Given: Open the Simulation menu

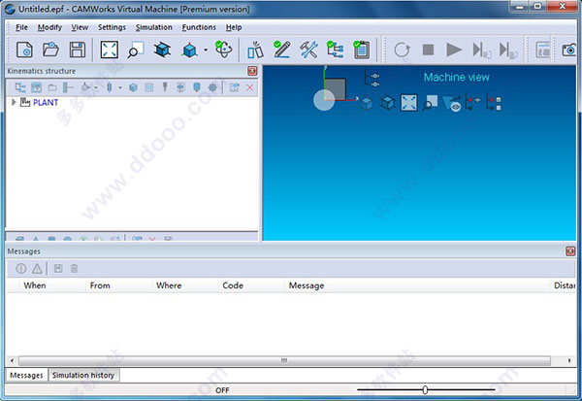Looking at the screenshot, I should (153, 27).
